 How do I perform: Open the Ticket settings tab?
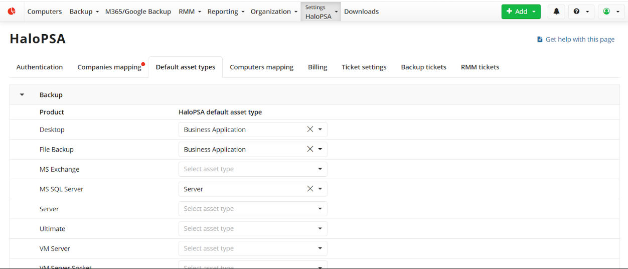pos(364,67)
